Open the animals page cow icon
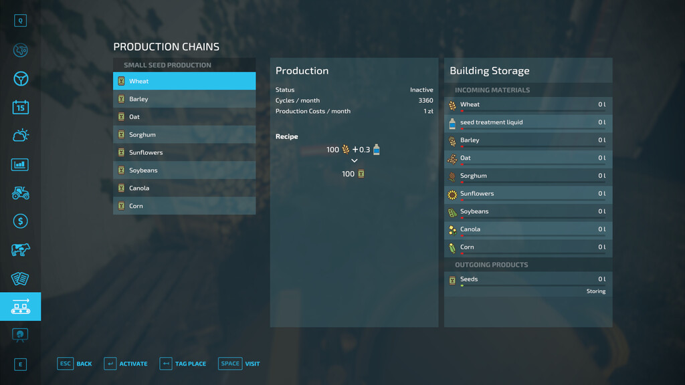 click(x=20, y=250)
